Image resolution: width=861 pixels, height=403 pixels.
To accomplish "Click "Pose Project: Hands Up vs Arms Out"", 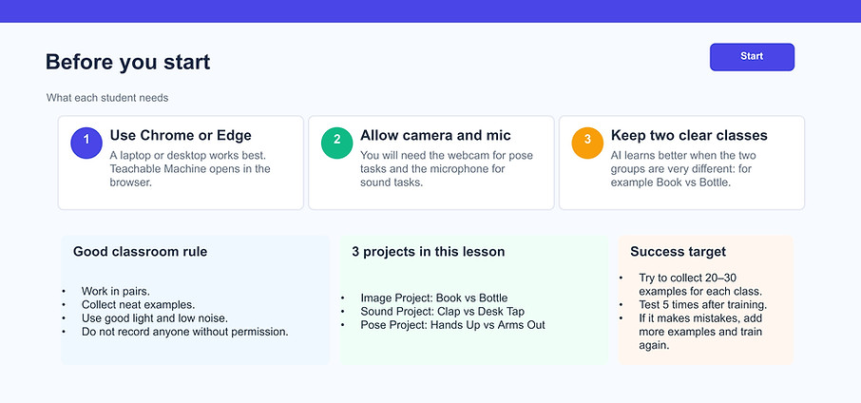I will 452,325.
